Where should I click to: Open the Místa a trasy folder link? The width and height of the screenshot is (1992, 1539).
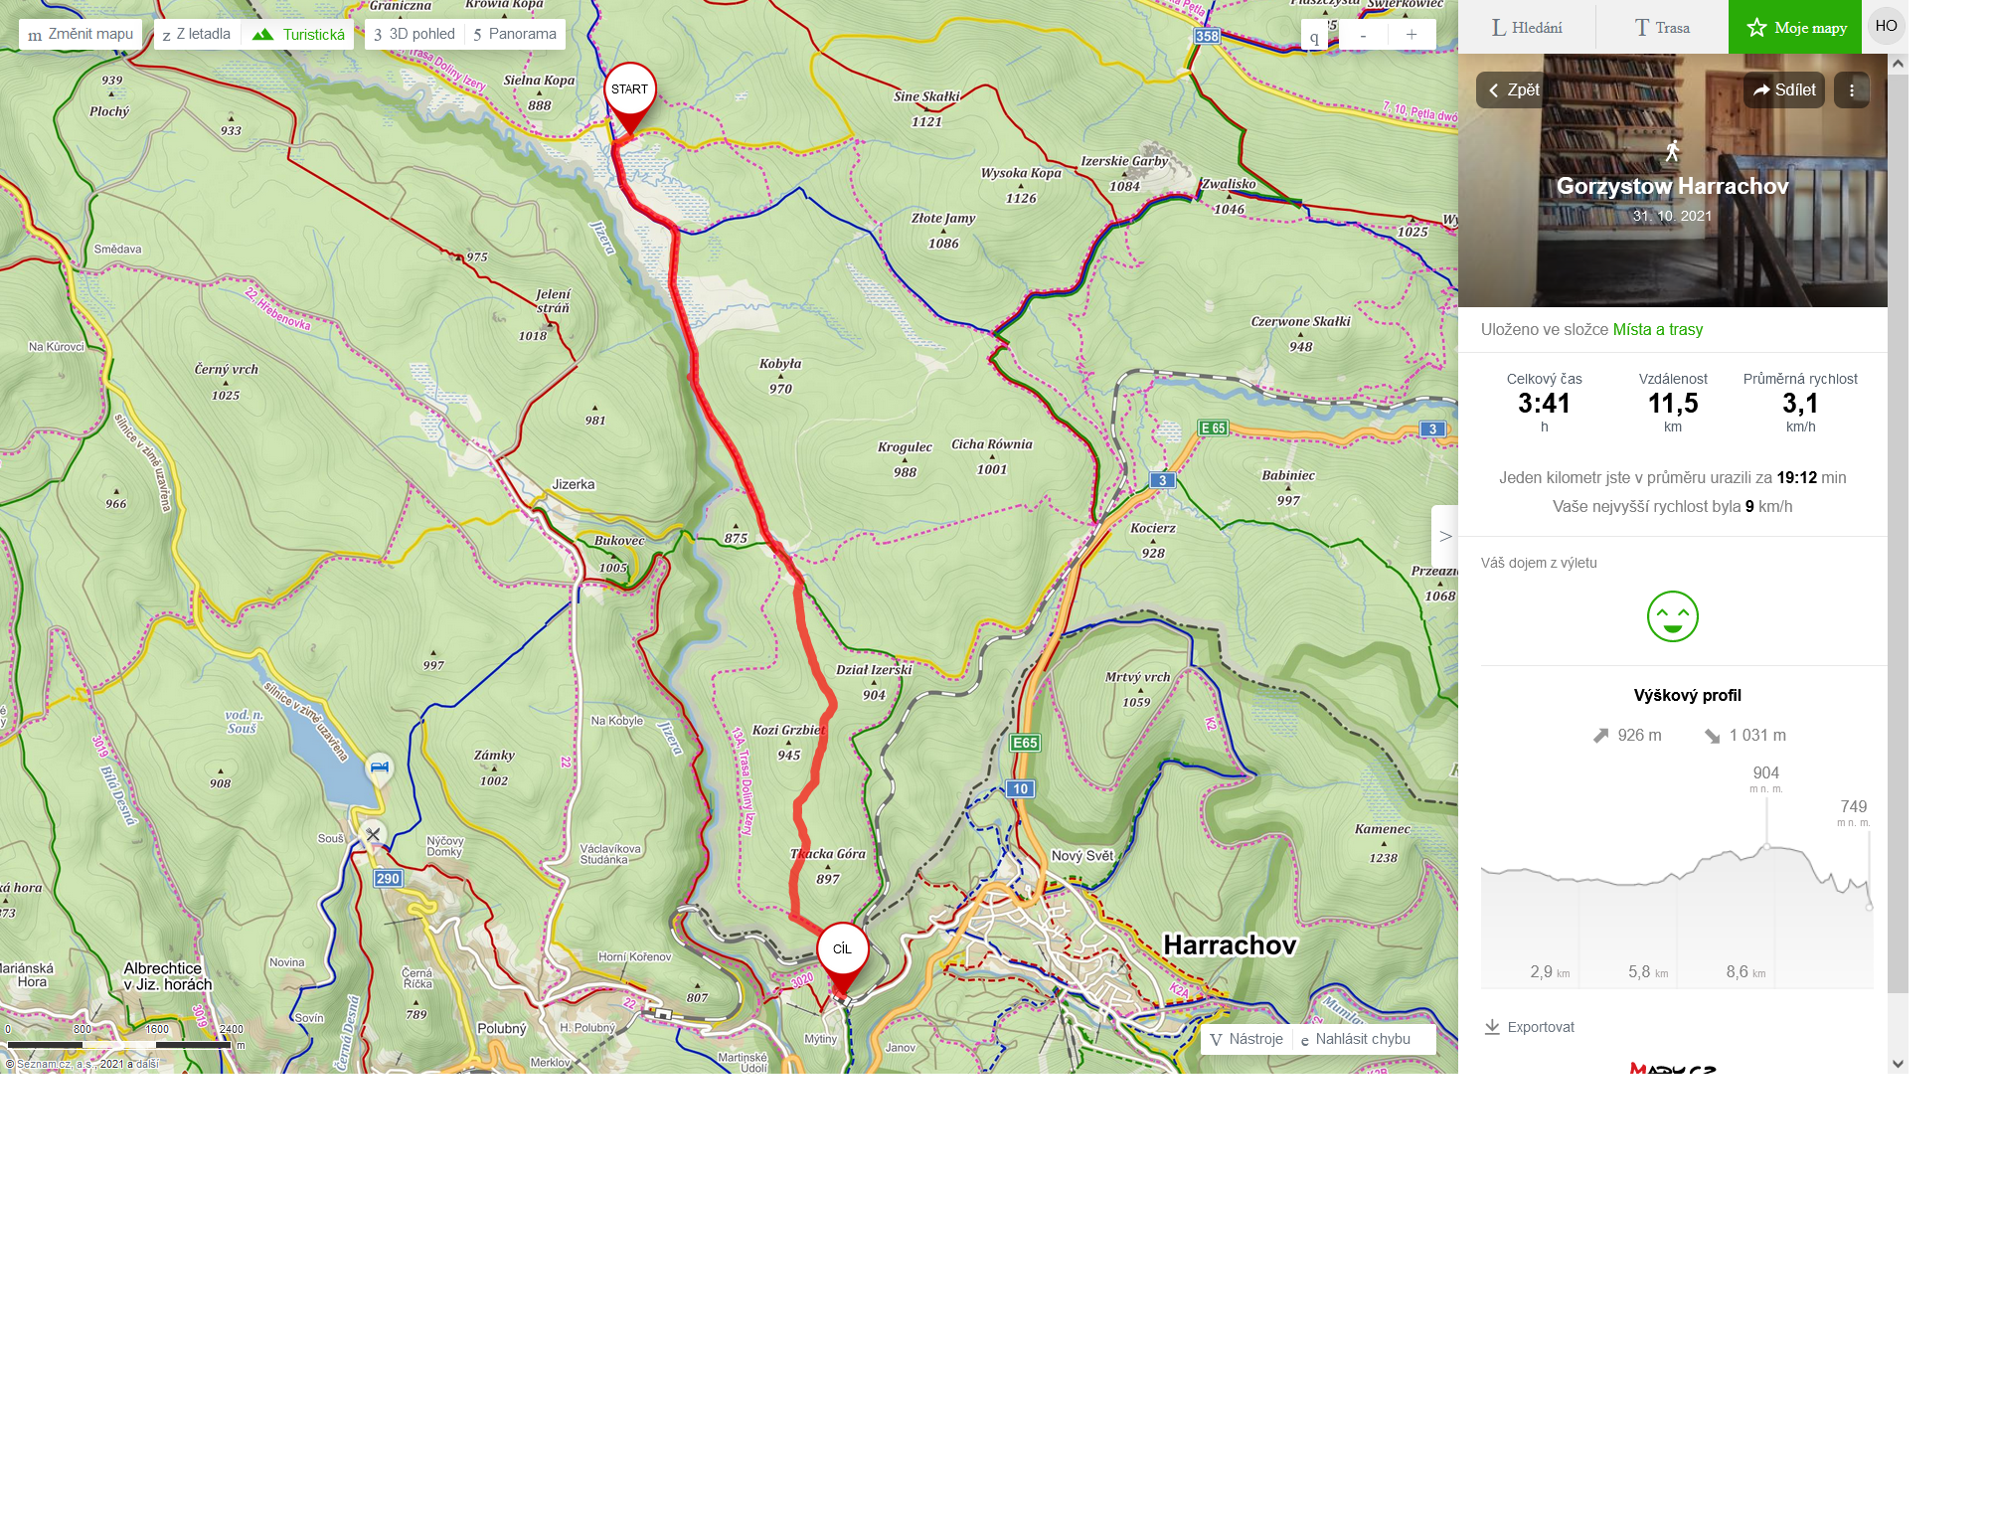pos(1657,330)
